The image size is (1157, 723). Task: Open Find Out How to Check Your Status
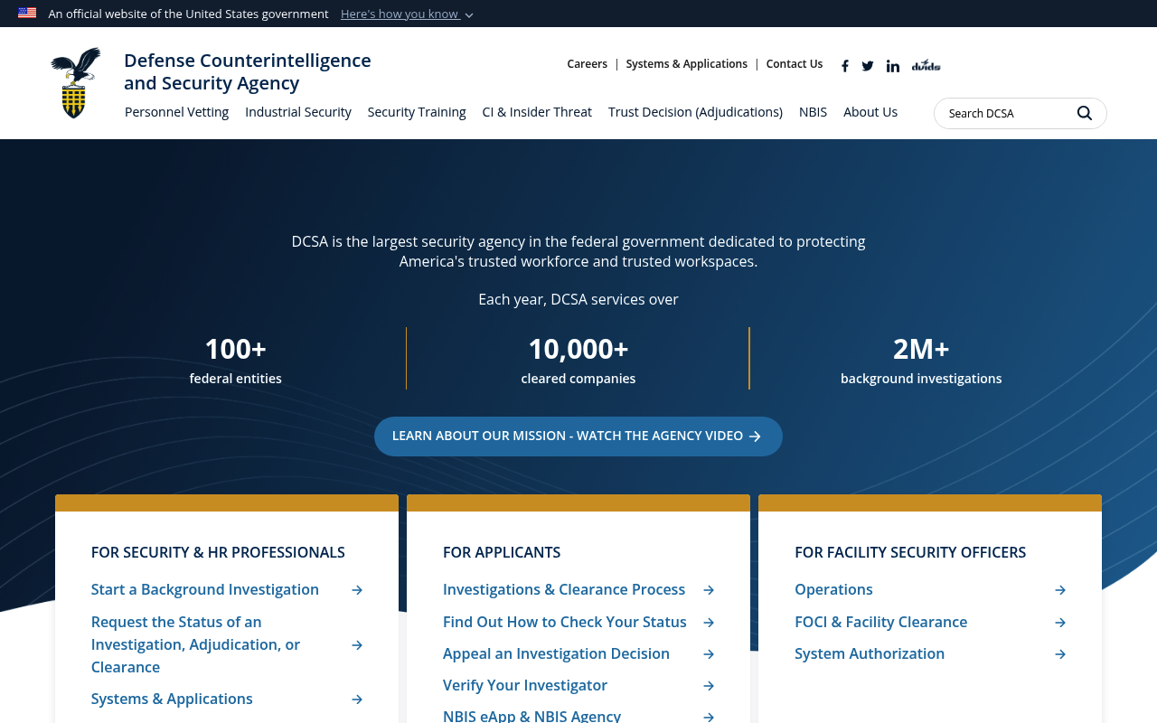point(565,623)
